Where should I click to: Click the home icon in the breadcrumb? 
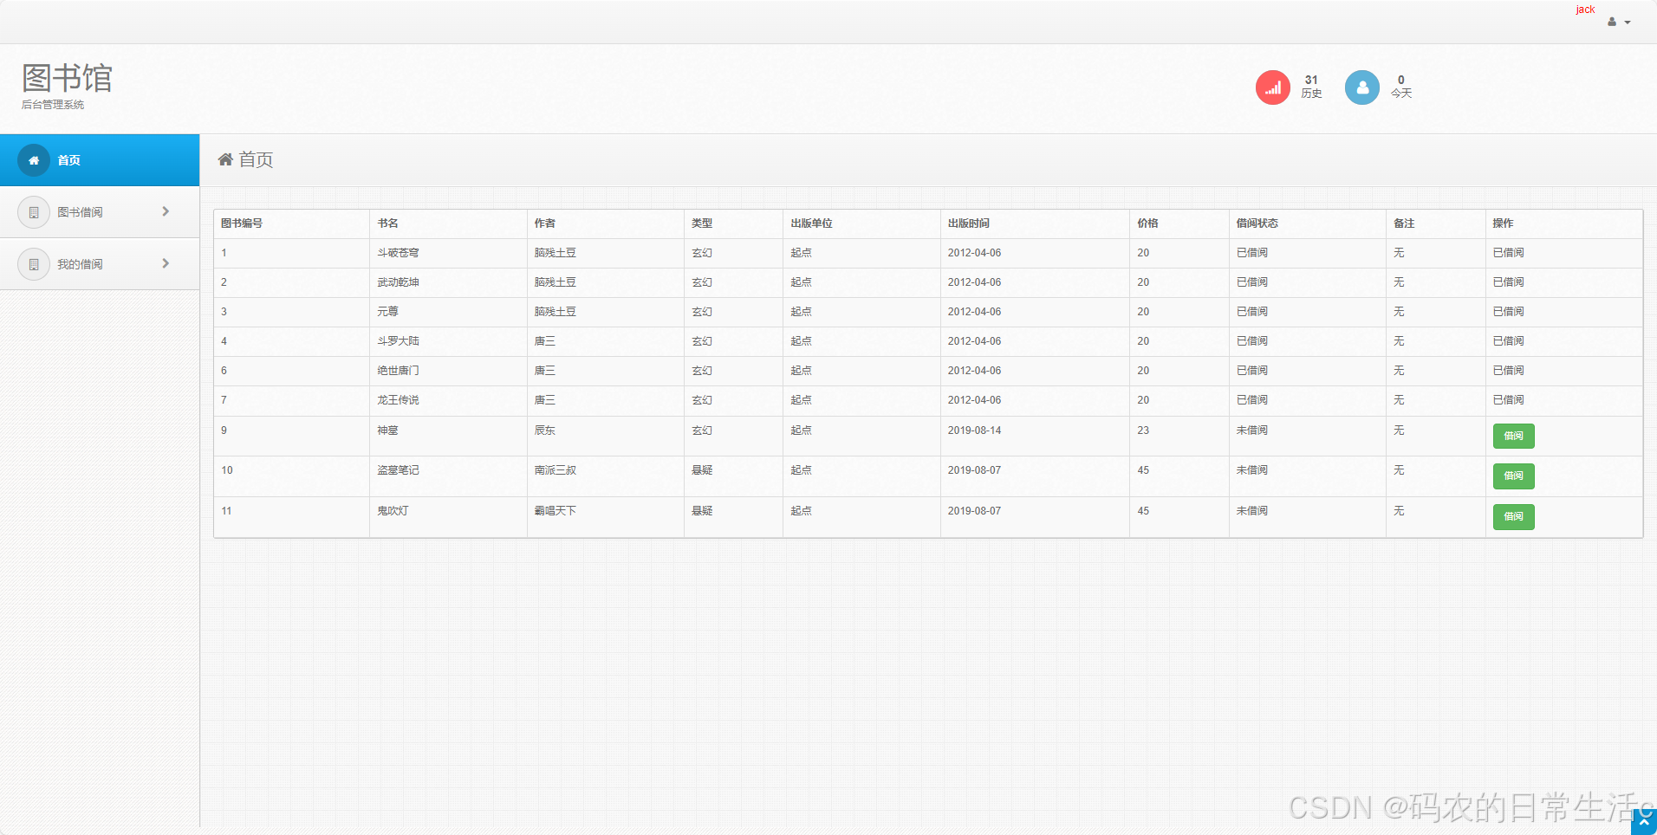[225, 159]
